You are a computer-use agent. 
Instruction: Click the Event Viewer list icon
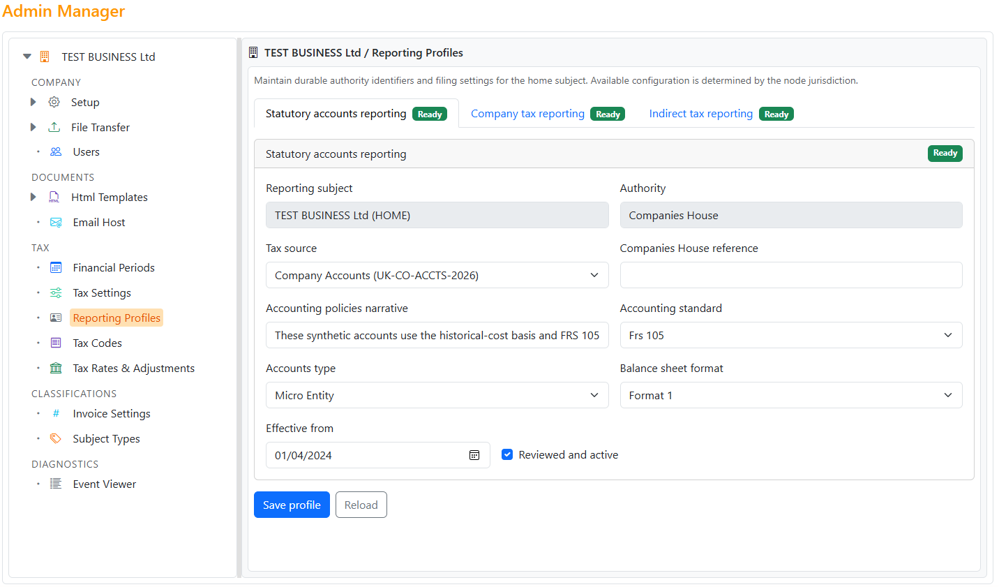[x=56, y=484]
